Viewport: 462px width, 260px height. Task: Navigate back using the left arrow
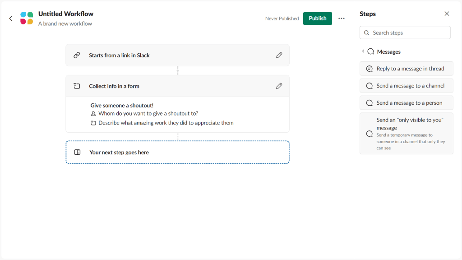point(10,18)
